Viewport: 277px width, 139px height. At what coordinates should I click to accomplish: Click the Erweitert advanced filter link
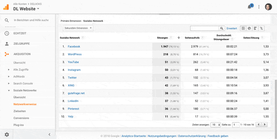232,28
